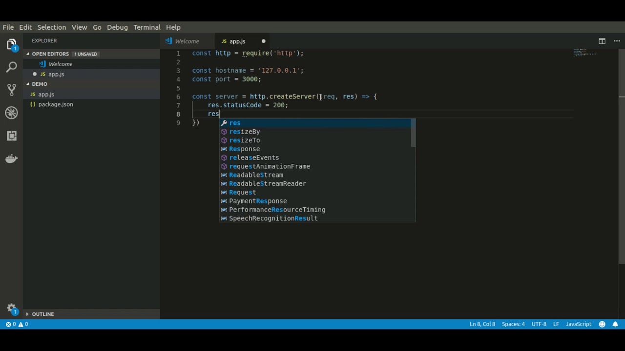Choose the 'Response' suggestion
Image resolution: width=625 pixels, height=351 pixels.
click(x=315, y=149)
